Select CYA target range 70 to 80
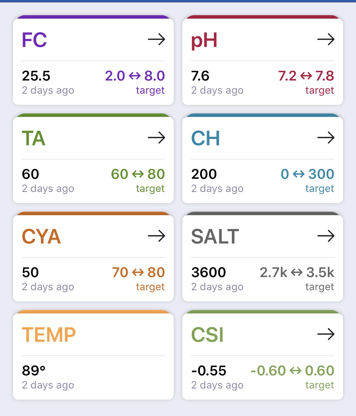The image size is (356, 416). (138, 272)
